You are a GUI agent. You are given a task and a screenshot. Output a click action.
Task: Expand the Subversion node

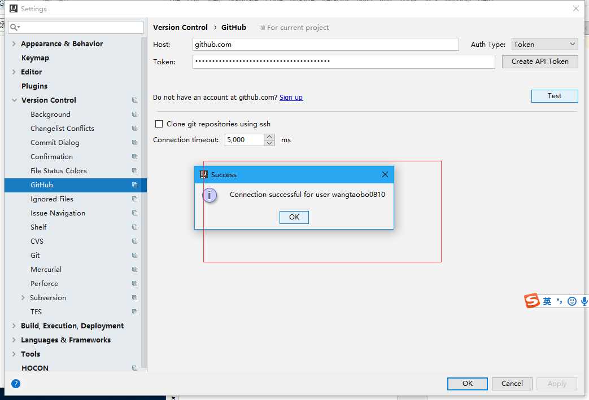tap(23, 297)
